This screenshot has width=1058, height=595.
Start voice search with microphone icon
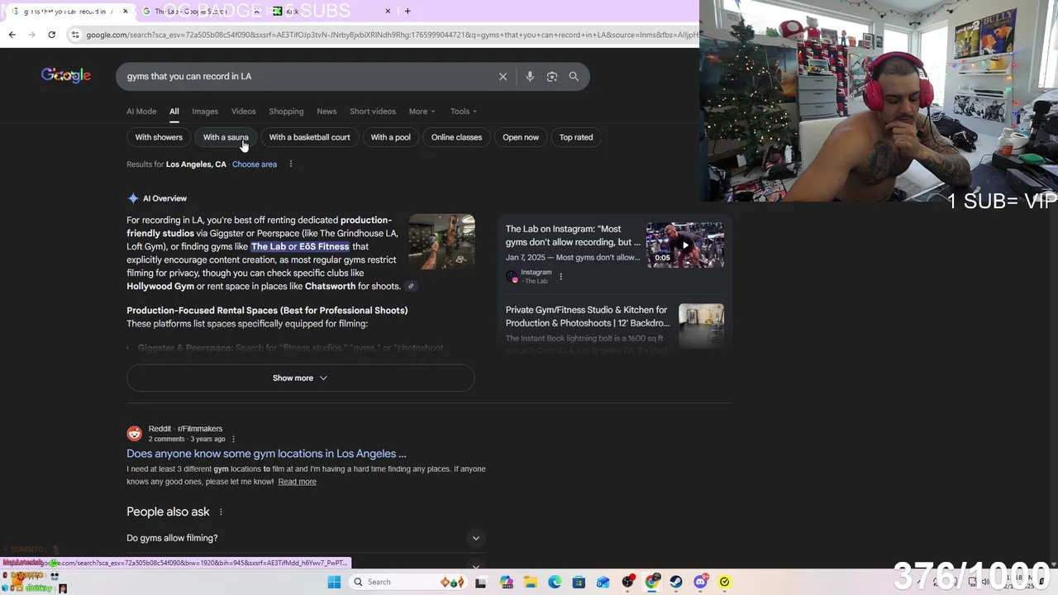(x=530, y=76)
